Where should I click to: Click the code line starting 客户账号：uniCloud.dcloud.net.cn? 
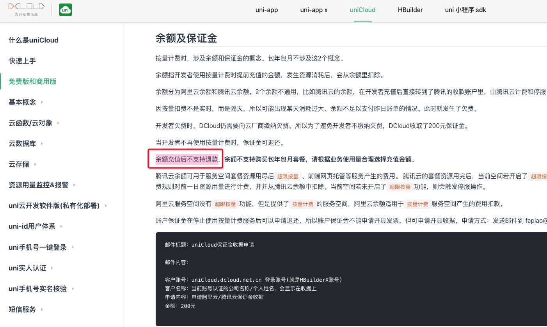[254, 280]
